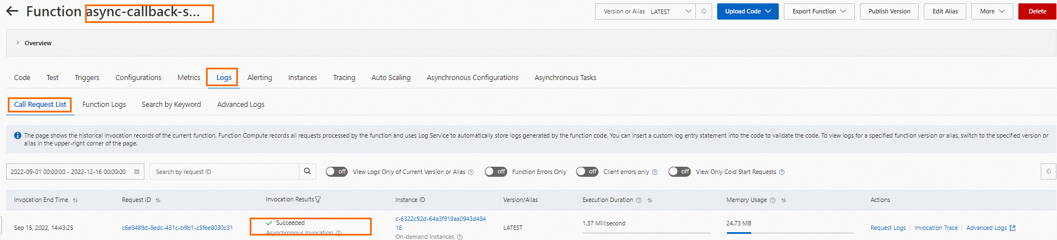Enable View Only Cold Start Requests

(x=680, y=172)
